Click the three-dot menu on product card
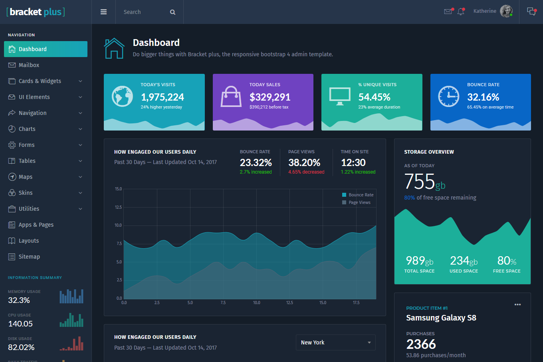This screenshot has height=362, width=543. coord(517,305)
